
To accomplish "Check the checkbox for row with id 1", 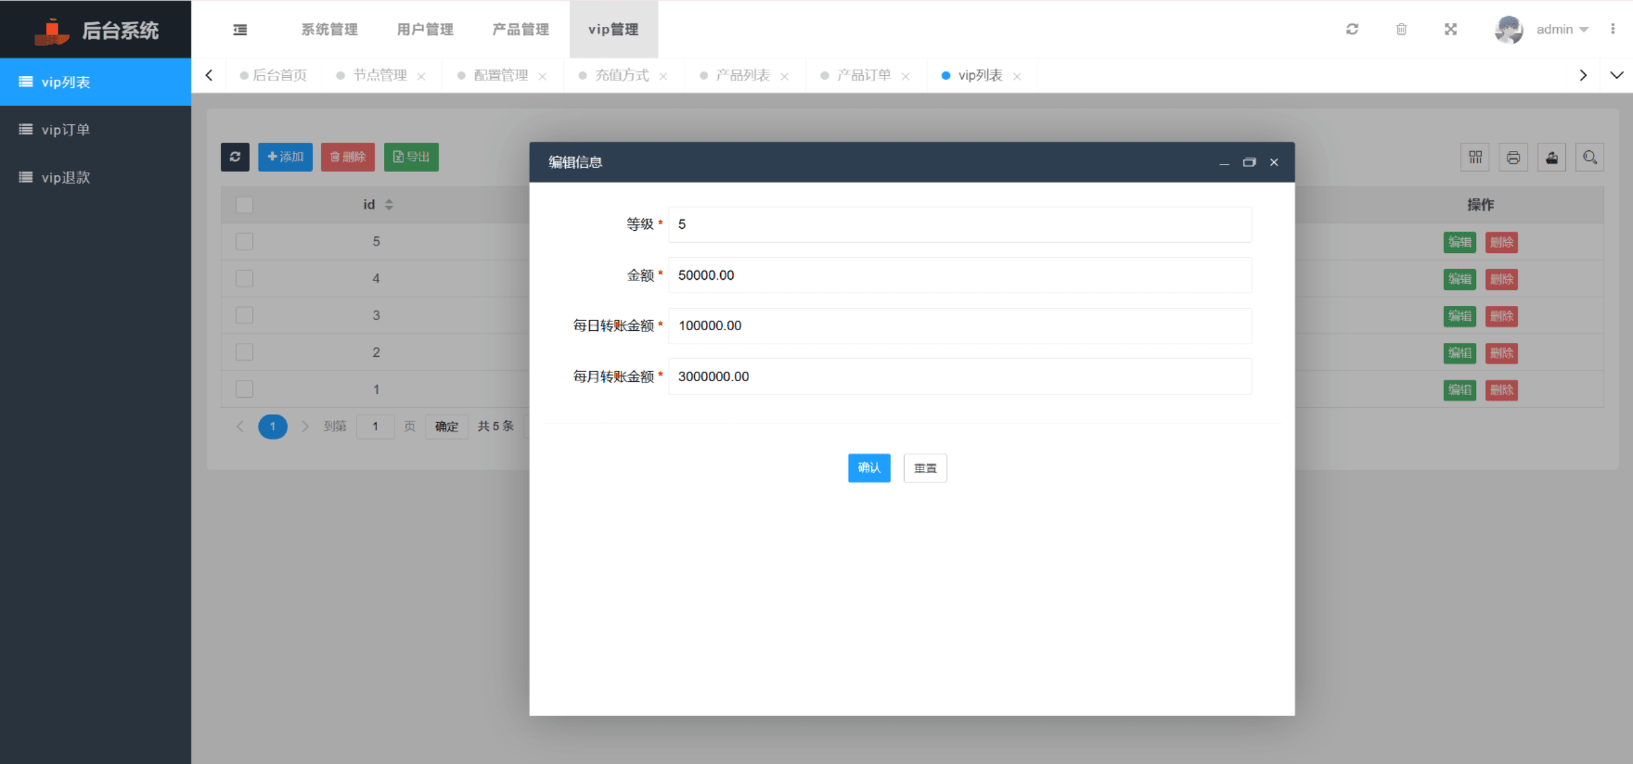I will pos(244,389).
